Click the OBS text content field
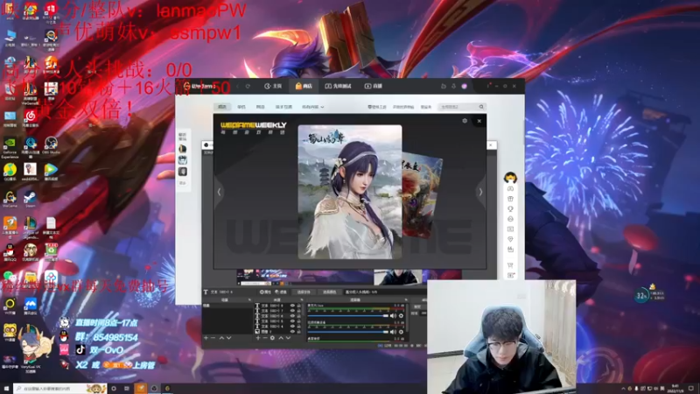 385,292
